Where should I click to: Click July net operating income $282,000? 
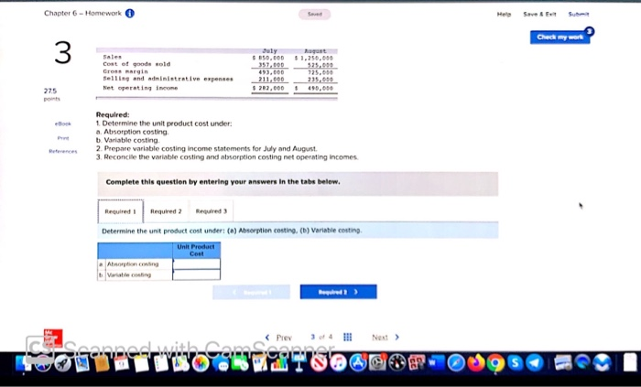pyautogui.click(x=268, y=88)
